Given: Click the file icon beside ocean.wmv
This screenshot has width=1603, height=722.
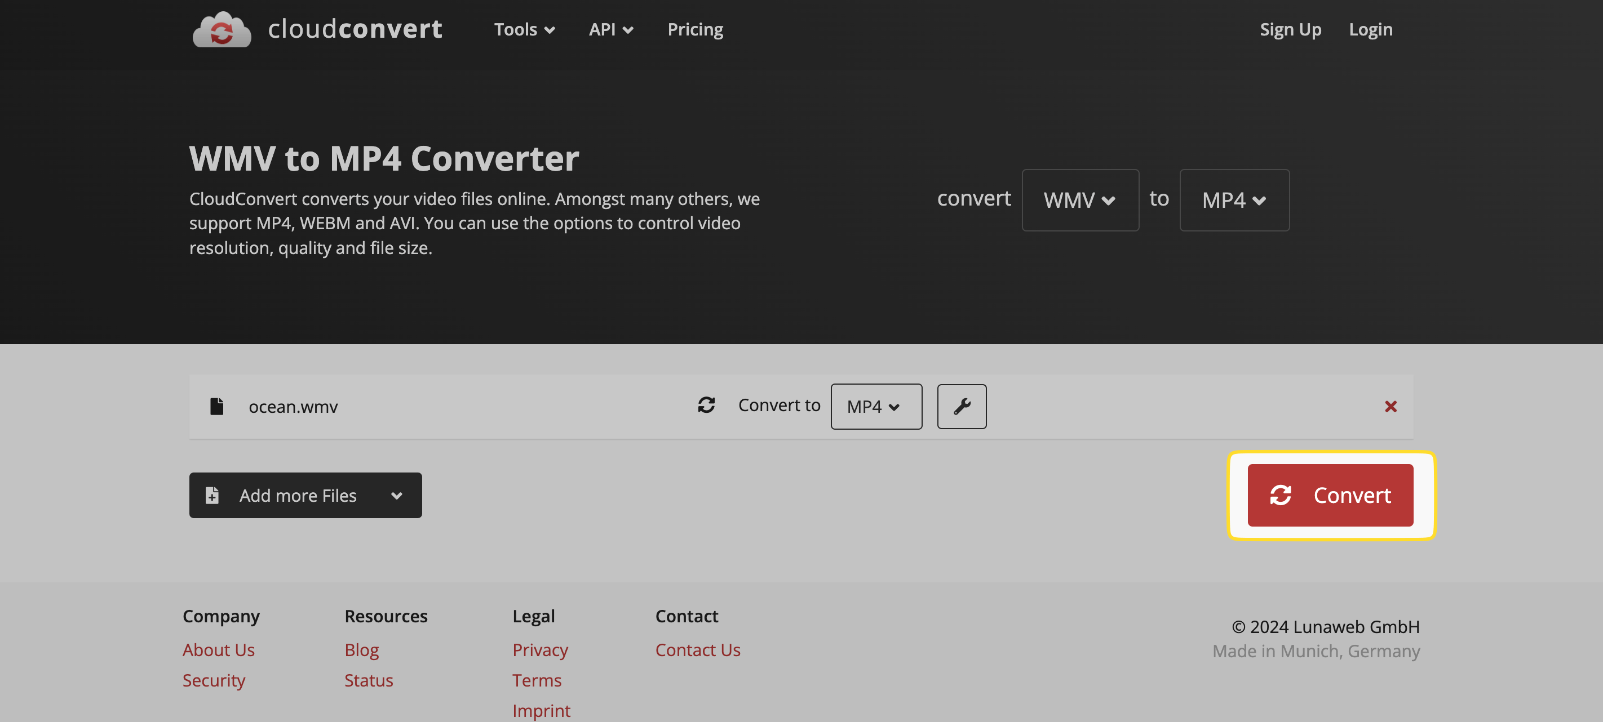Looking at the screenshot, I should point(216,406).
